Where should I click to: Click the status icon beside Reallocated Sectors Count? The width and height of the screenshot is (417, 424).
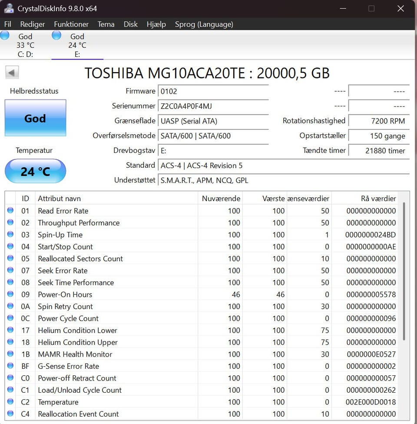10,258
